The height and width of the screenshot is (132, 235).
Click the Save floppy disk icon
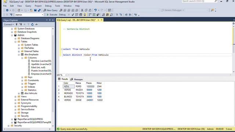[x=35, y=10]
